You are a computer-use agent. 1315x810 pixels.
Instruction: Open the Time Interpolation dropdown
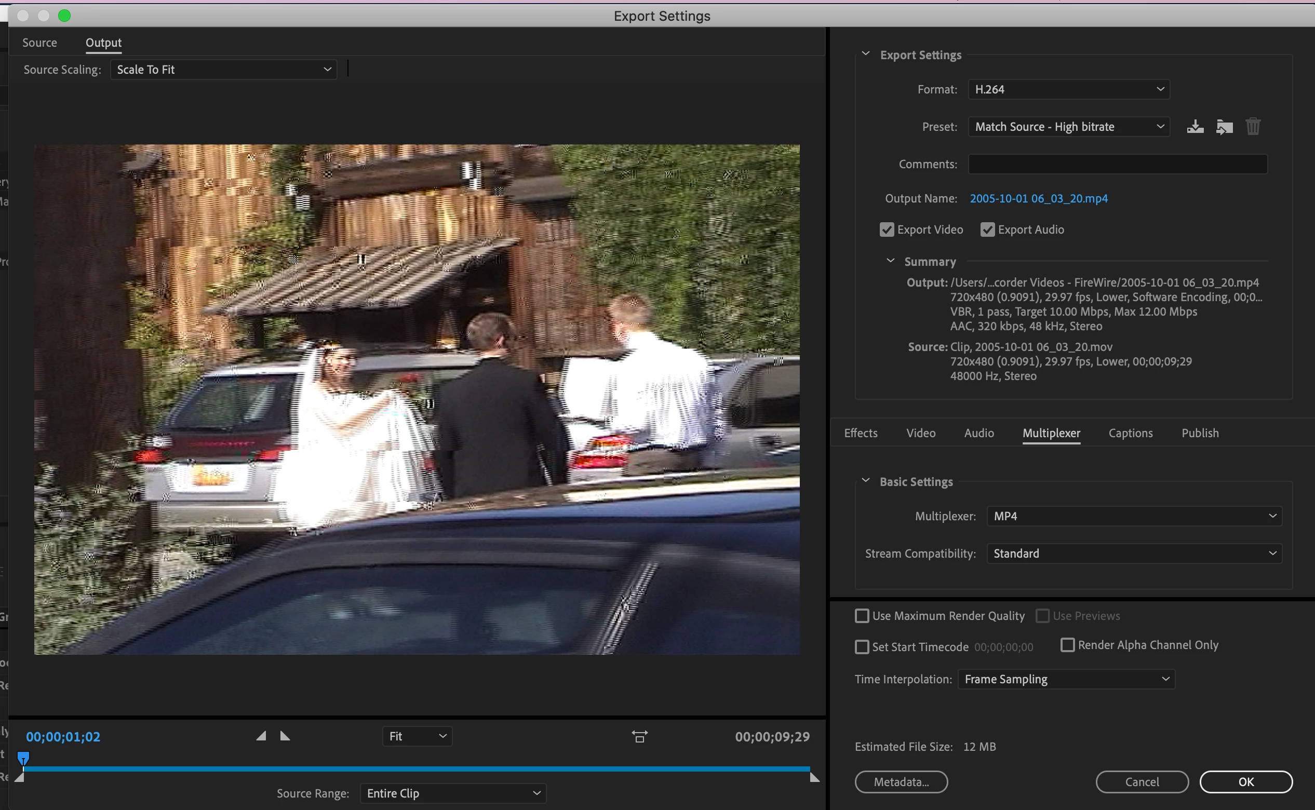[x=1066, y=679]
